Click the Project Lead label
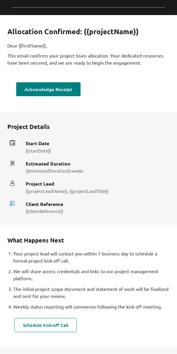This screenshot has height=354, width=177. click(x=40, y=184)
